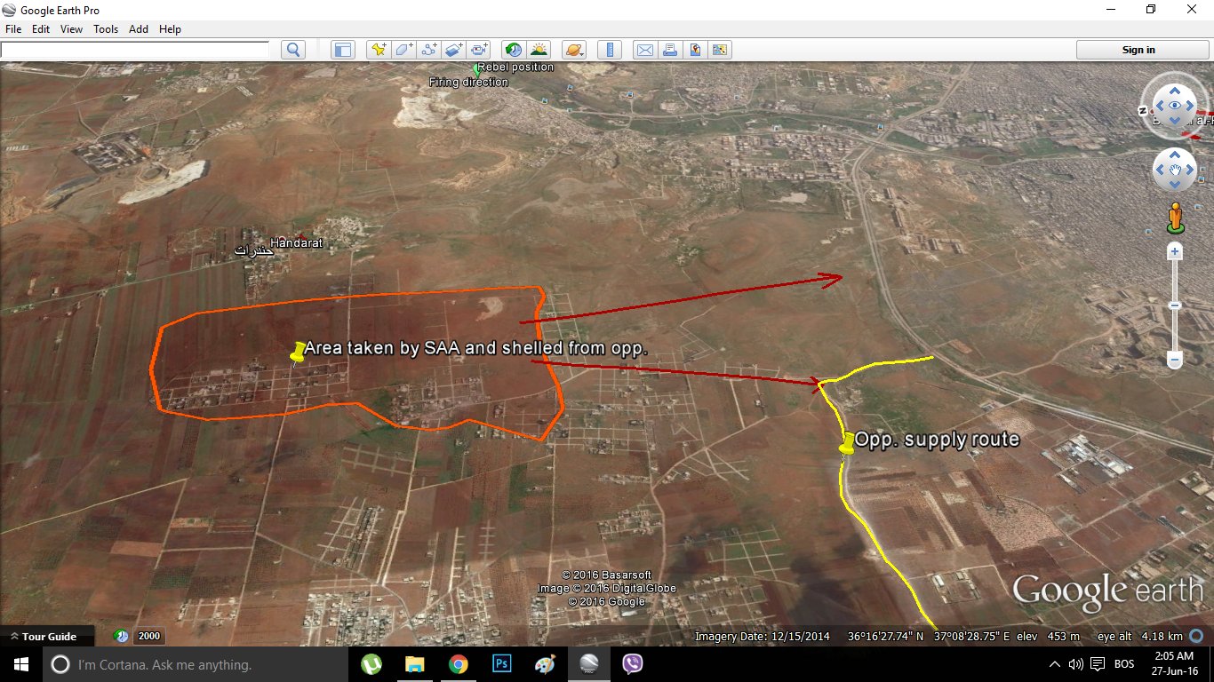Click the Look joystick right arrow
1214x682 pixels.
(x=1190, y=106)
